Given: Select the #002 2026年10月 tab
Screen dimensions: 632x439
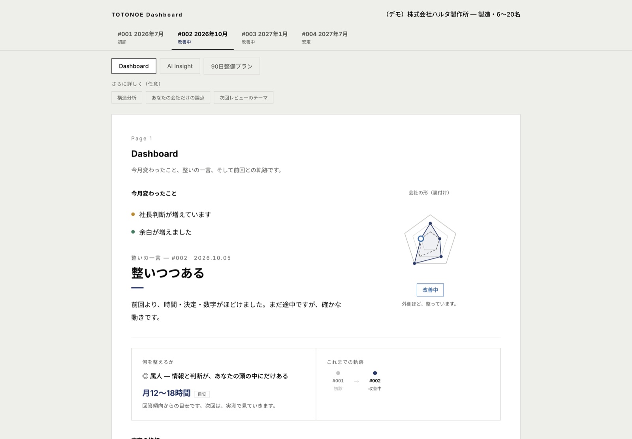Looking at the screenshot, I should 203,38.
